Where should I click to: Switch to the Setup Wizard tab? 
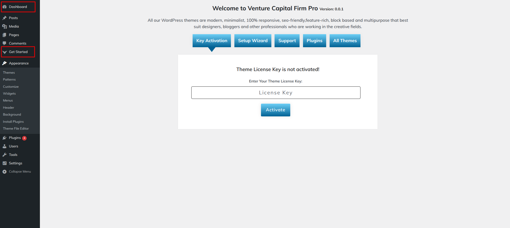pyautogui.click(x=253, y=41)
